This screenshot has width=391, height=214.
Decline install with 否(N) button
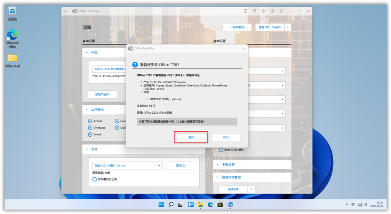pyautogui.click(x=226, y=137)
